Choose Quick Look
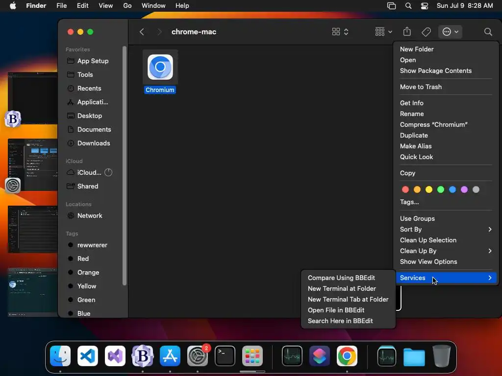Viewport: 502px width, 376px height. pyautogui.click(x=446, y=157)
